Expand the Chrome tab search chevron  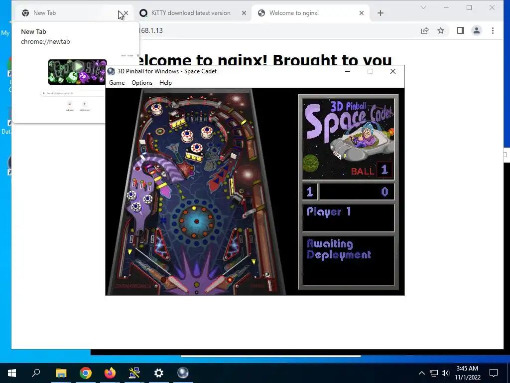(423, 7)
